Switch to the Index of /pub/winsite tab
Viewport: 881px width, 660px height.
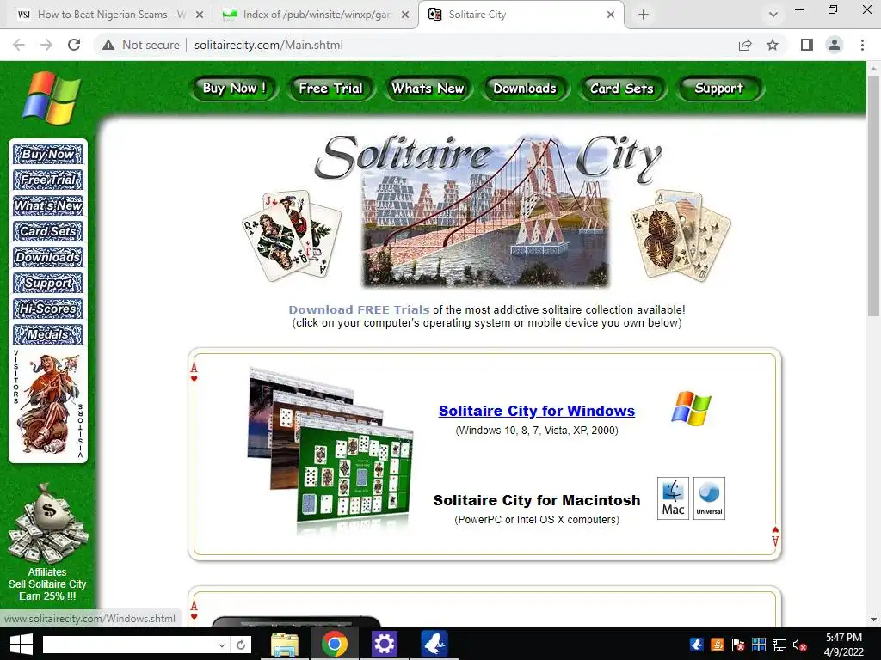pyautogui.click(x=315, y=15)
